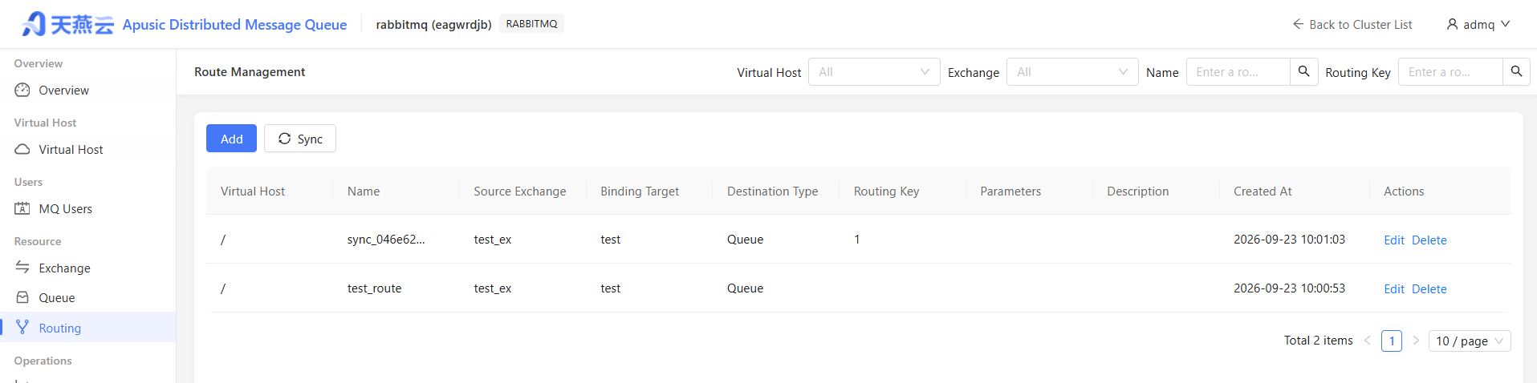
Task: Click the Virtual Host cloud icon
Action: tap(22, 149)
